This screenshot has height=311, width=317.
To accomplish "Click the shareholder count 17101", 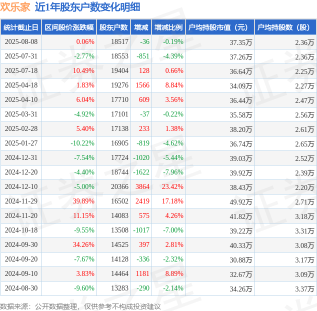I will (119, 114).
